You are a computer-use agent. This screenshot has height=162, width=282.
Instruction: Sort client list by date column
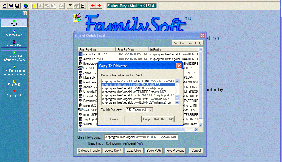pyautogui.click(x=132, y=50)
